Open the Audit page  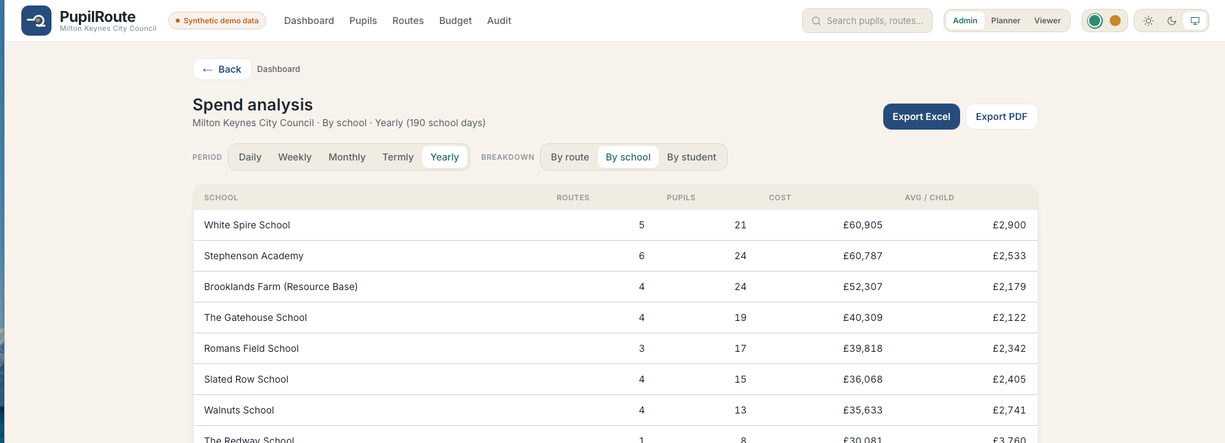pyautogui.click(x=499, y=21)
